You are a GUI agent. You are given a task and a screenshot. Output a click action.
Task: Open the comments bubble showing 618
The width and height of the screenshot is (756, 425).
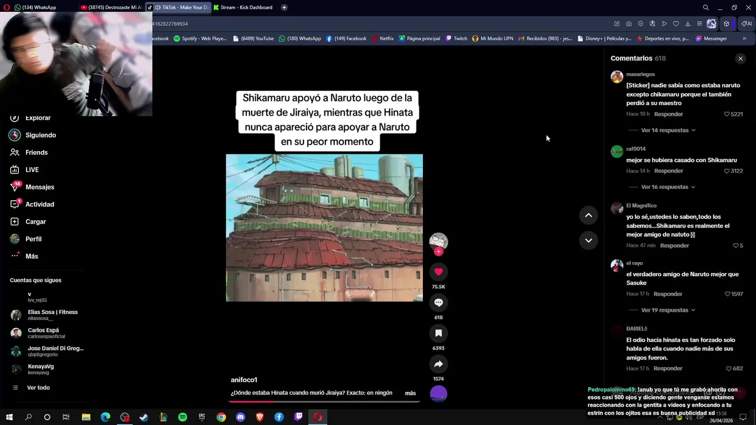(x=438, y=302)
